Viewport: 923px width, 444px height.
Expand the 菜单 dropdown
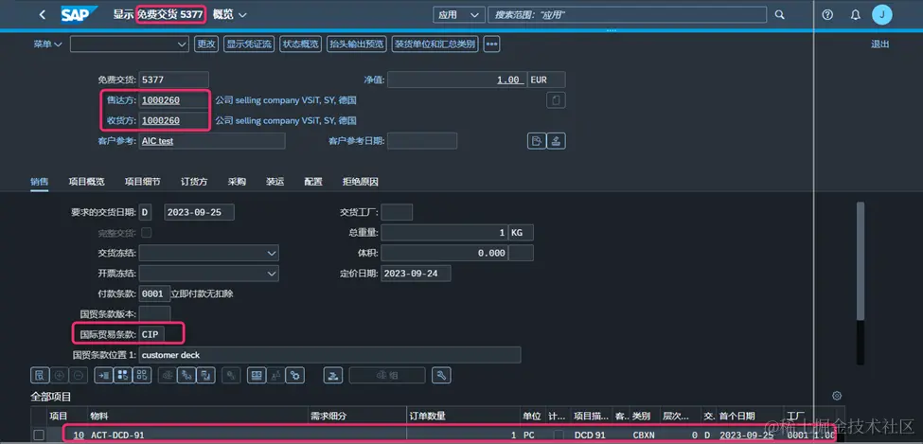click(x=47, y=44)
